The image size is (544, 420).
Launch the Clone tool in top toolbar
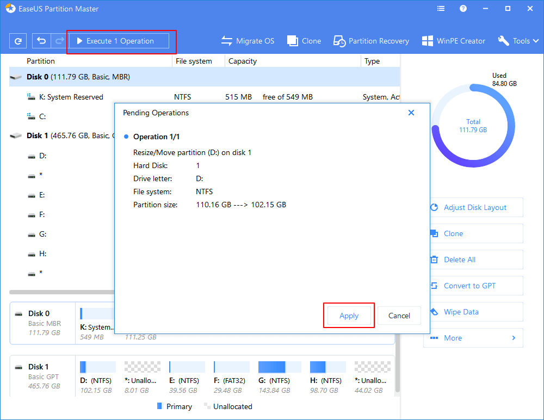[x=304, y=41]
